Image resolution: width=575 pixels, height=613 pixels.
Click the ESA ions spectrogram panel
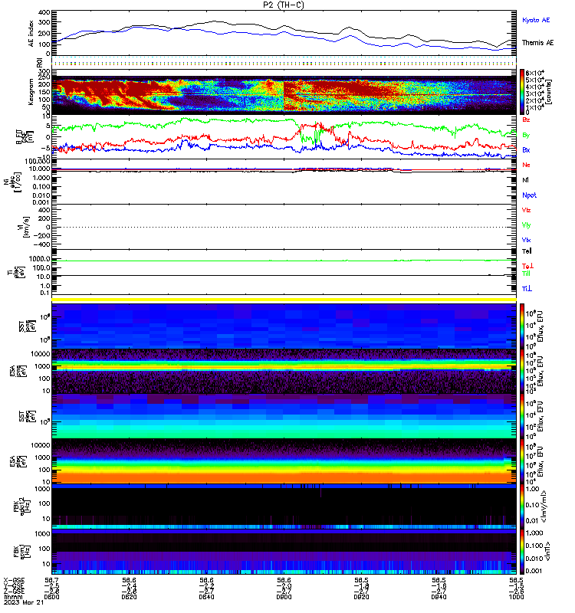pyautogui.click(x=284, y=372)
